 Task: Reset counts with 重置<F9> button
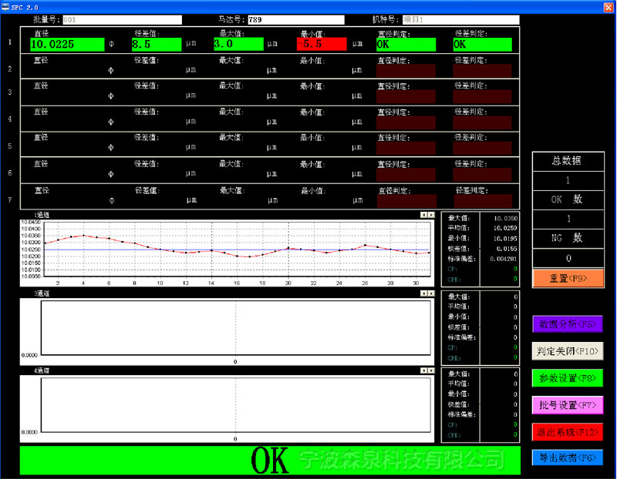point(567,278)
